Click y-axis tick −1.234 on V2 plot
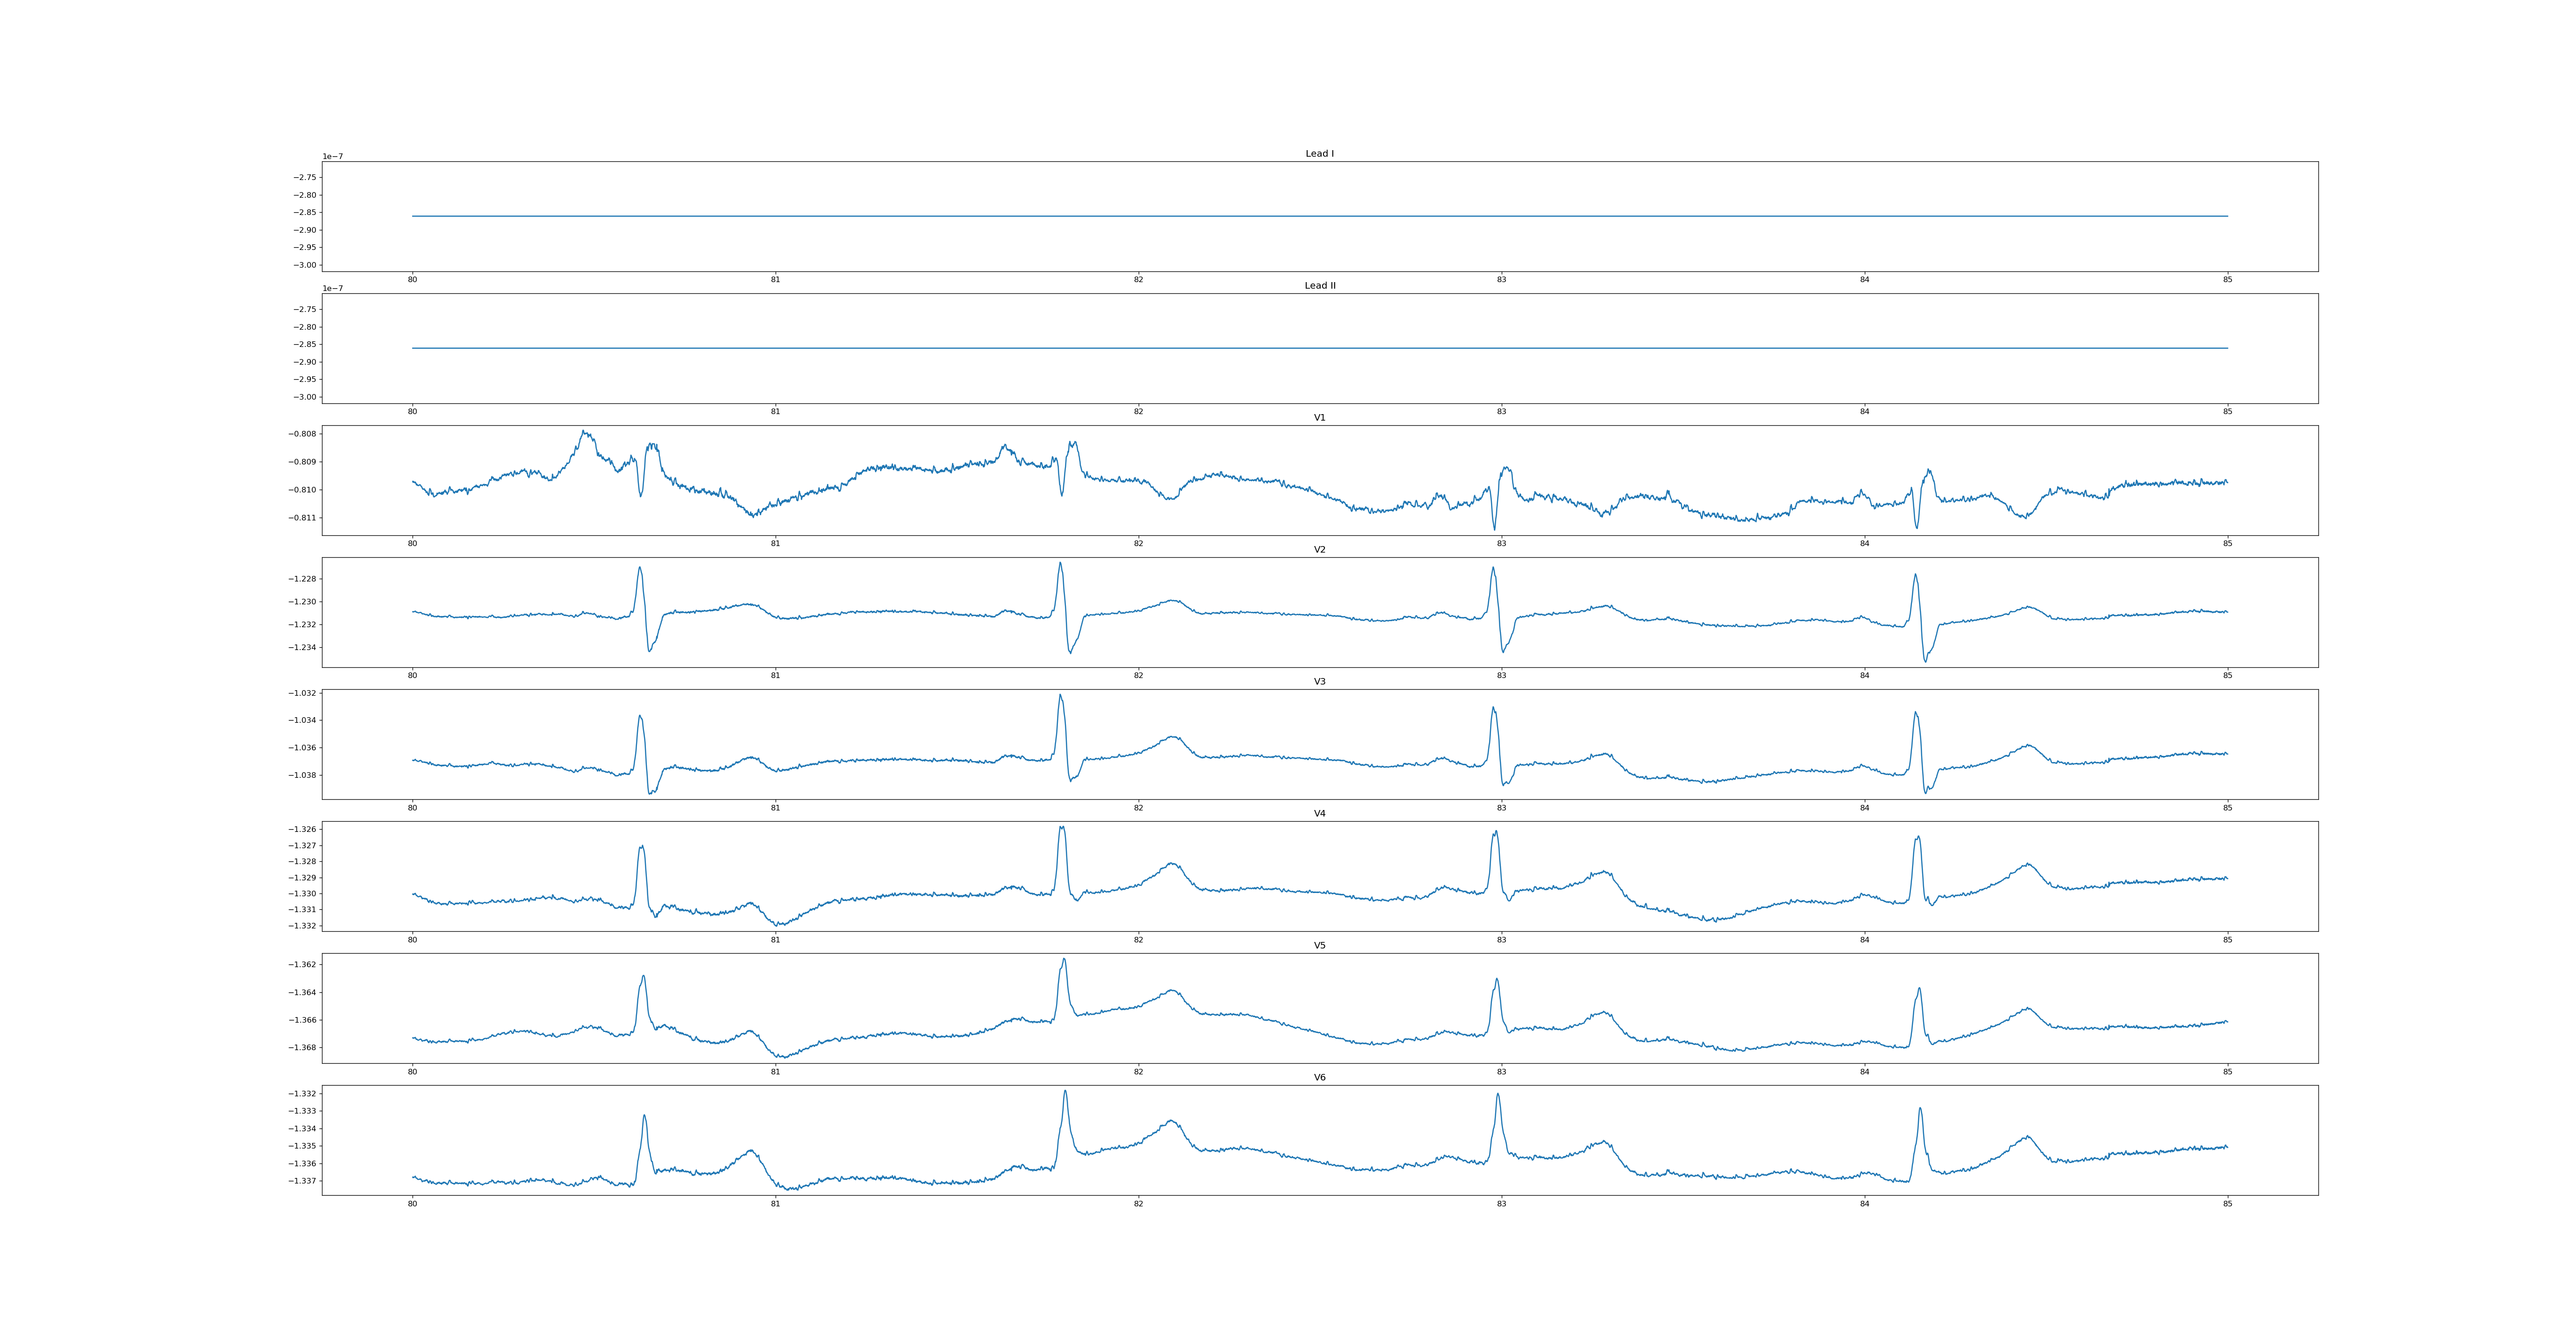The image size is (2576, 1343). pos(303,648)
